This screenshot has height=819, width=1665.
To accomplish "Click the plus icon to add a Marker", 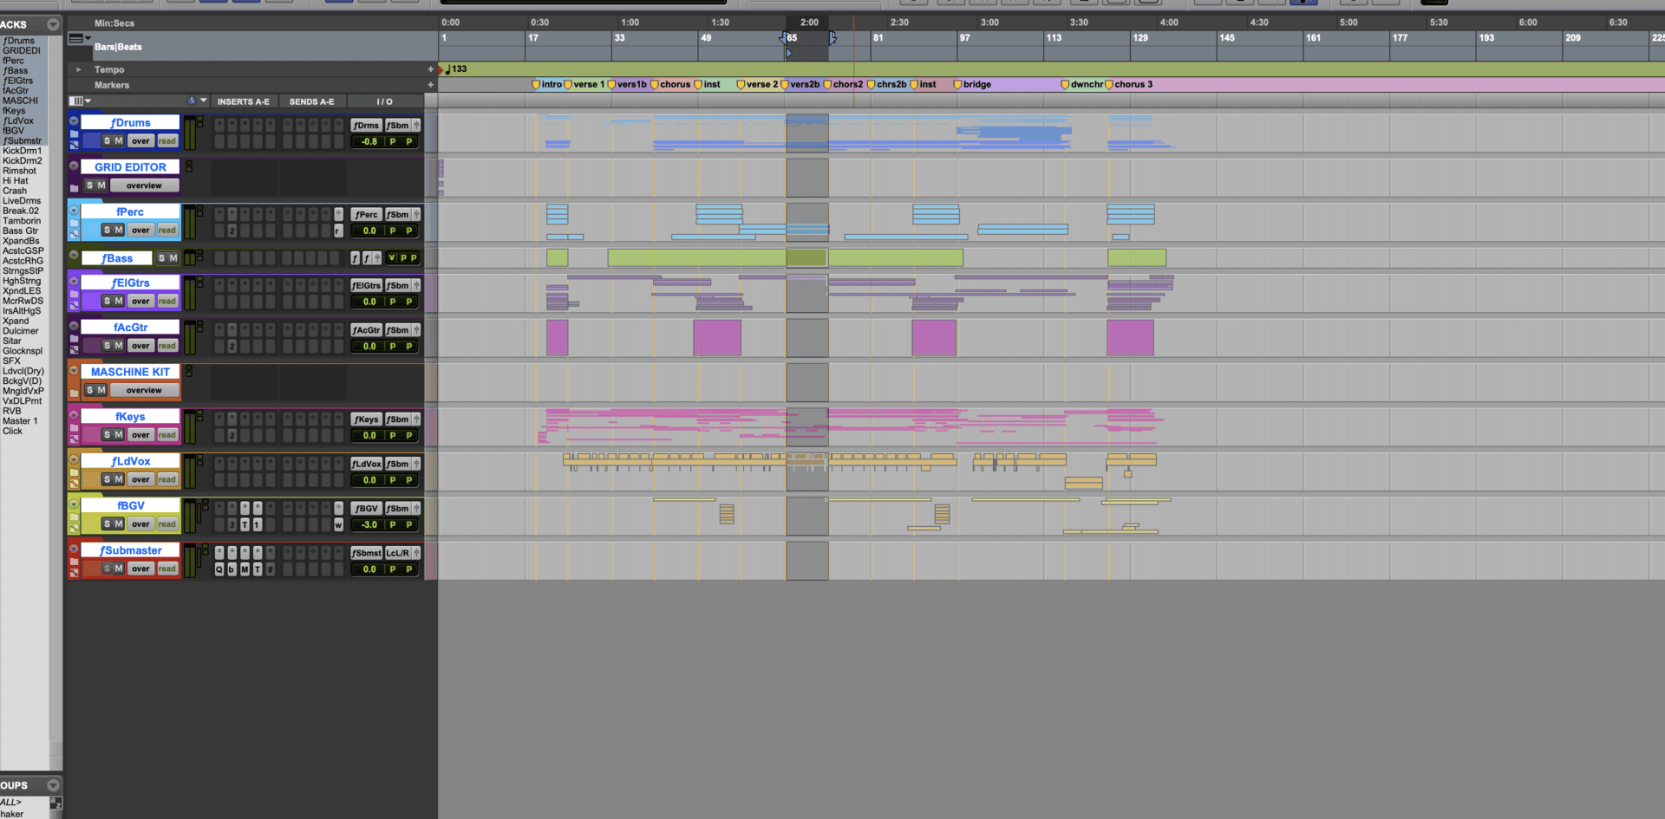I will click(431, 85).
